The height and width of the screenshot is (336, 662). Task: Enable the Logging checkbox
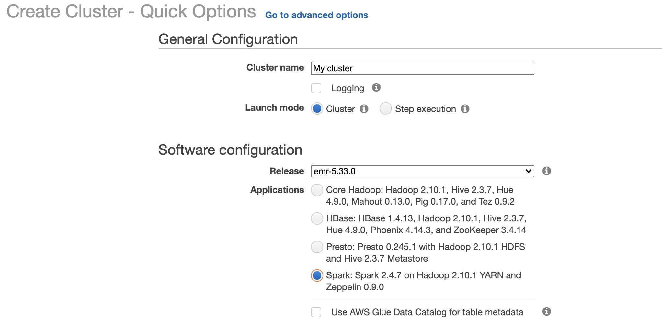[316, 88]
